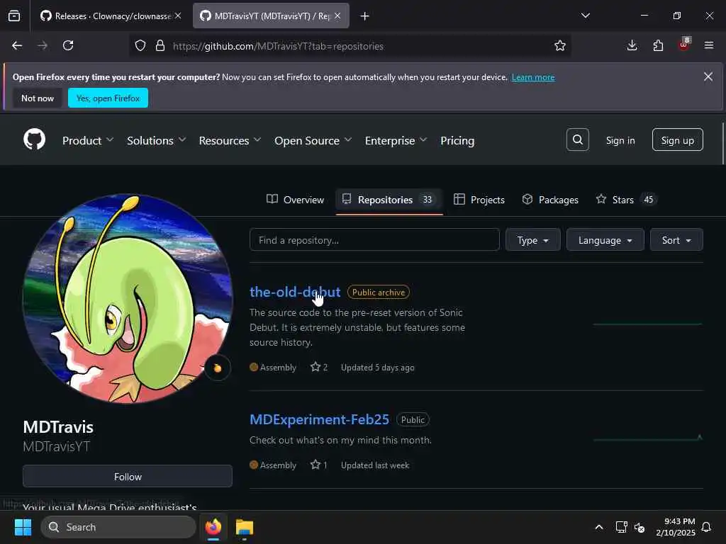
Task: Open File Explorer from the taskbar
Action: (245, 527)
